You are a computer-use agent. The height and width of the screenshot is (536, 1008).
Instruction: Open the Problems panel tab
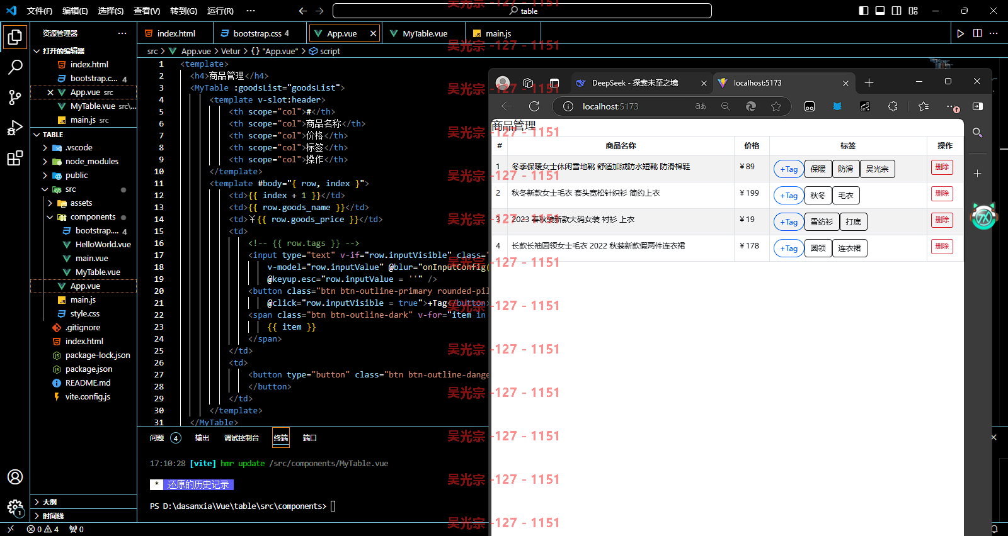click(165, 438)
